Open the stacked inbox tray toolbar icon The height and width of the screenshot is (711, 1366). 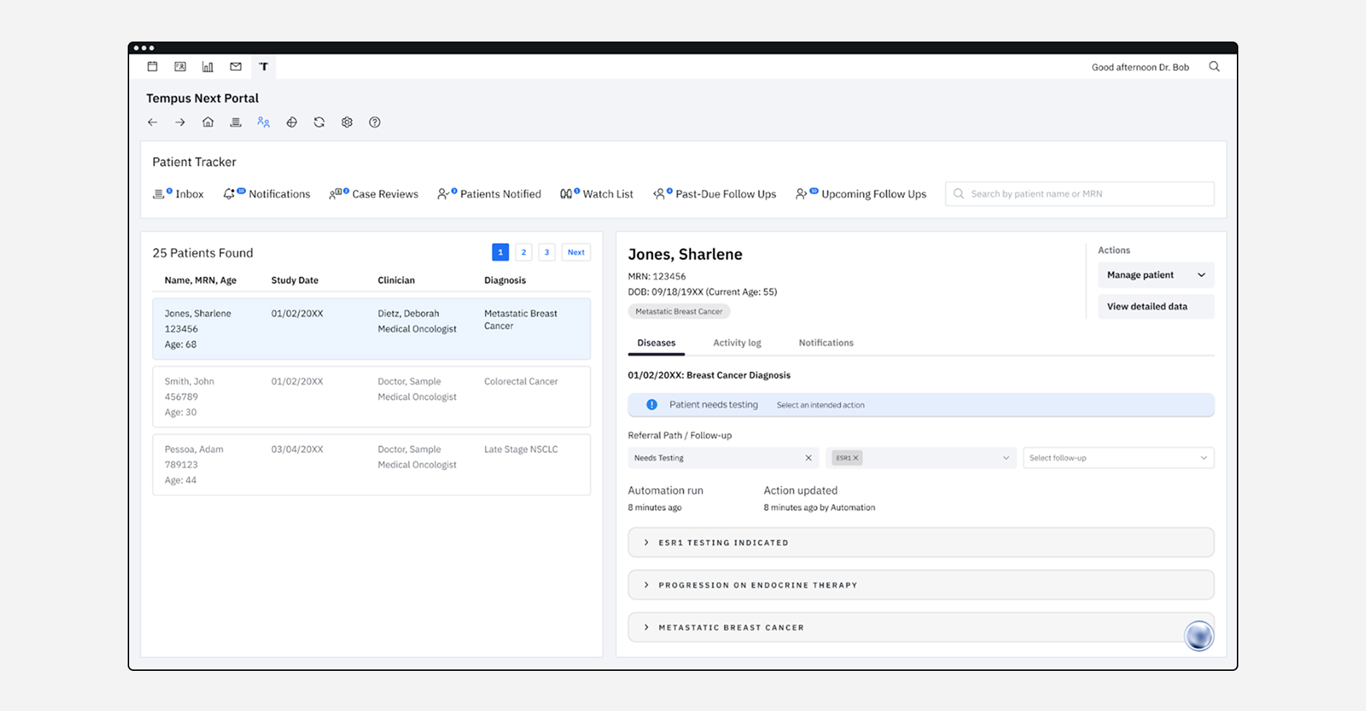(235, 122)
